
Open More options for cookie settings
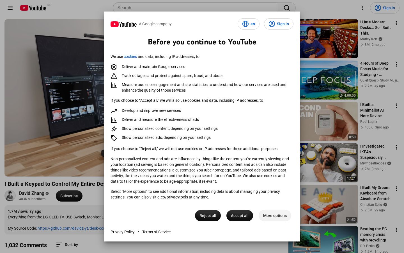tap(275, 216)
